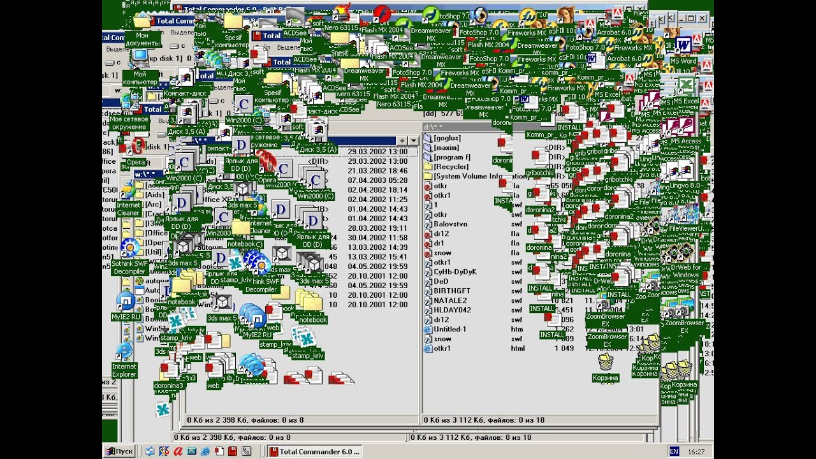816x459 pixels.
Task: Click the Internet Explorer quick launch icon
Action: pos(205,451)
